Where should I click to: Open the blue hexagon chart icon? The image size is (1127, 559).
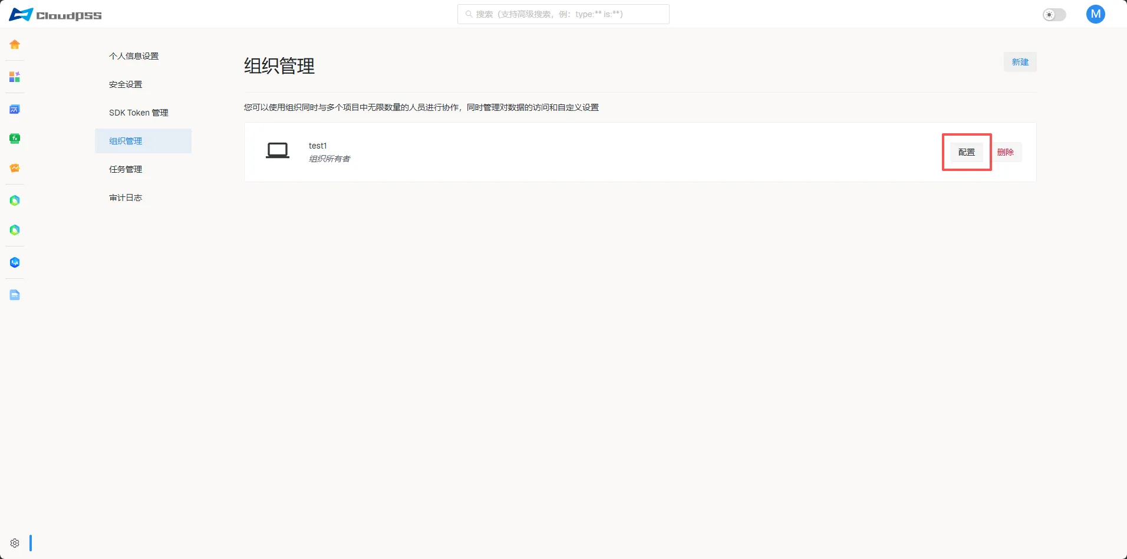pyautogui.click(x=15, y=262)
